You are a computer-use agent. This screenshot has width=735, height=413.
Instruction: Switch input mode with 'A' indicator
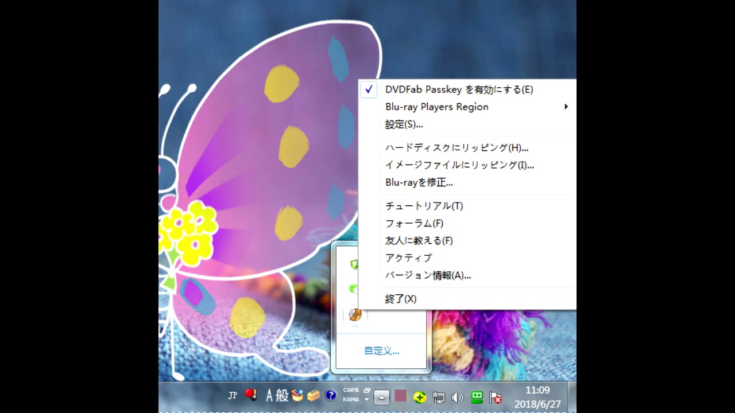point(269,395)
